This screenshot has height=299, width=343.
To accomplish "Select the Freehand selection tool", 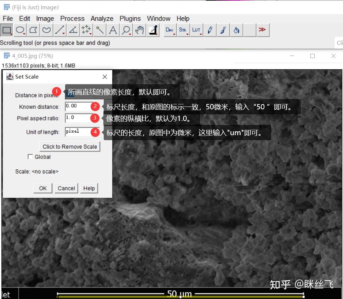I will [47, 30].
